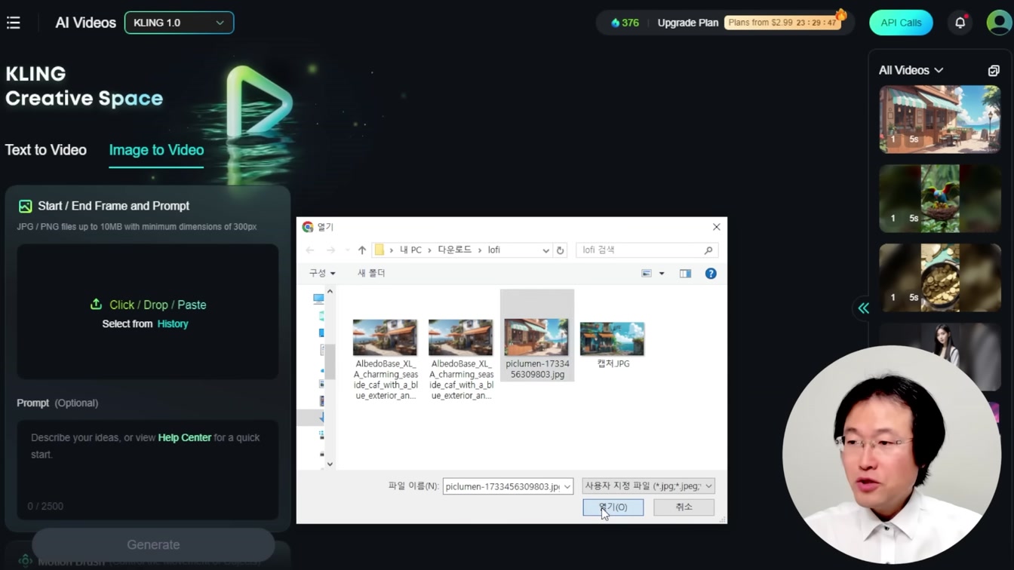
Task: Expand the All Videos dropdown
Action: [x=911, y=70]
